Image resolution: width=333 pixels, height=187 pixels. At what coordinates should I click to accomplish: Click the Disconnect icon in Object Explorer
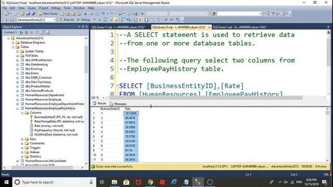tap(27, 32)
